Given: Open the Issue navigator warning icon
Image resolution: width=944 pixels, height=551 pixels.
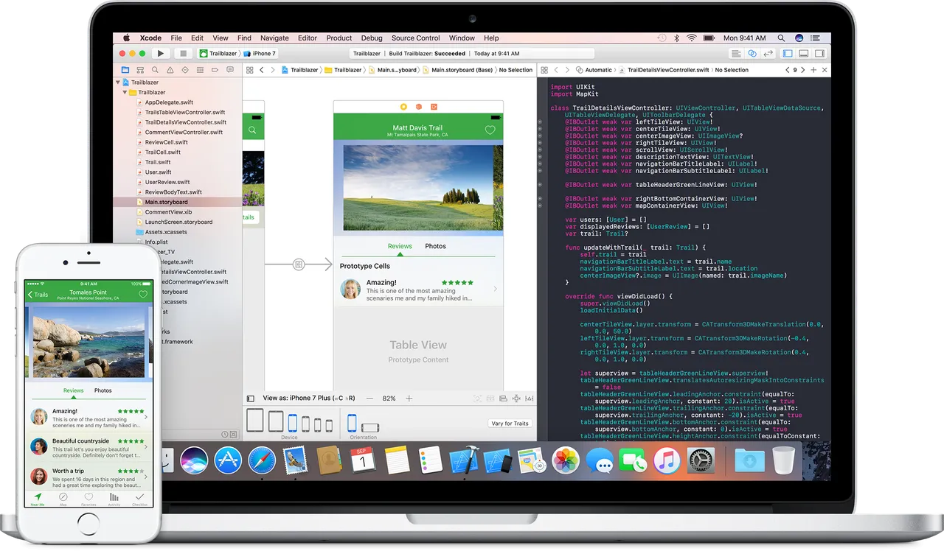Looking at the screenshot, I should pos(170,70).
